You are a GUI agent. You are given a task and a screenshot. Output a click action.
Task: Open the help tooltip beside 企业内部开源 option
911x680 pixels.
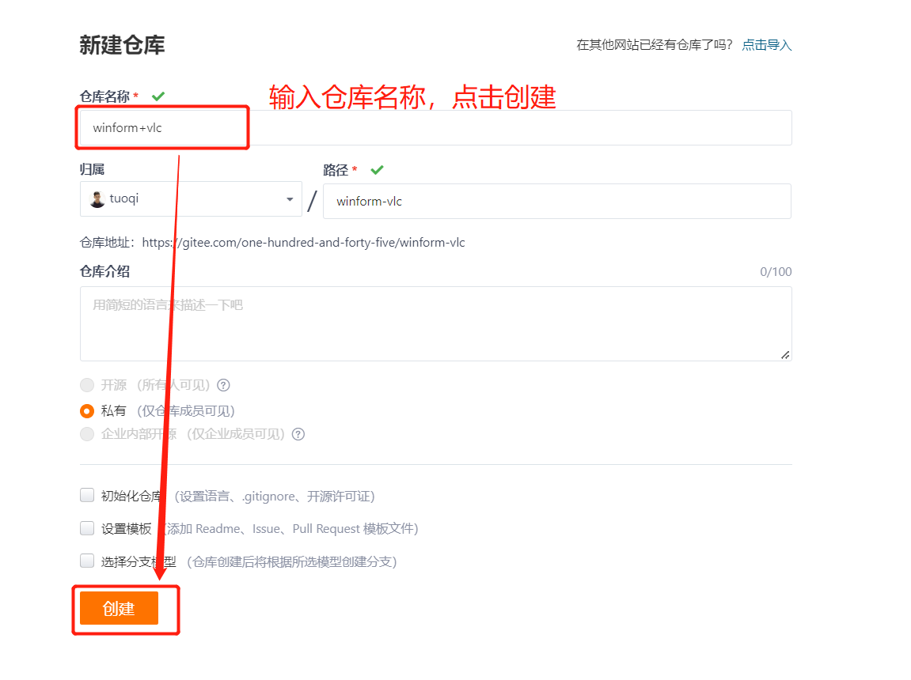pos(298,433)
